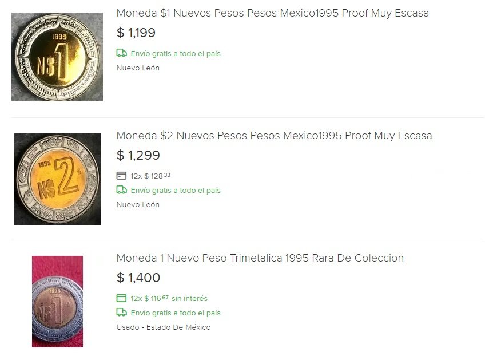Click free shipping text in first listing
The height and width of the screenshot is (356, 485).
pyautogui.click(x=176, y=54)
